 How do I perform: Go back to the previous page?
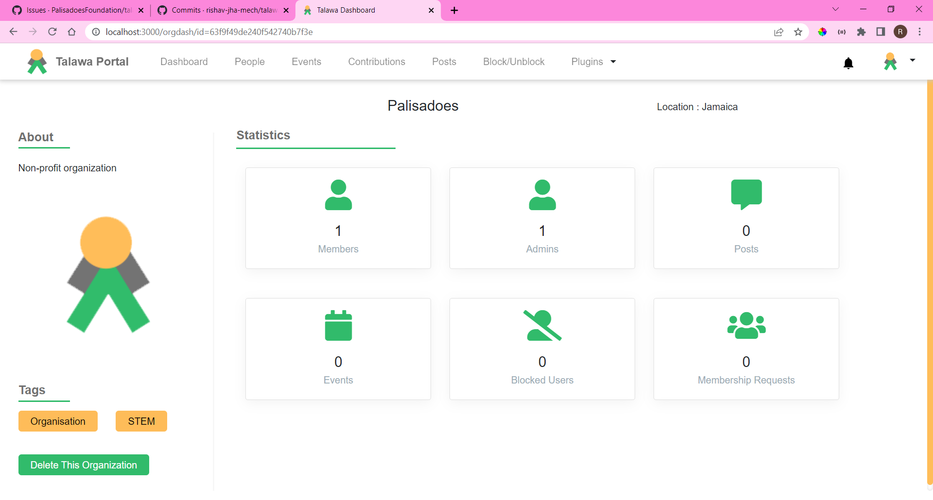[x=14, y=32]
